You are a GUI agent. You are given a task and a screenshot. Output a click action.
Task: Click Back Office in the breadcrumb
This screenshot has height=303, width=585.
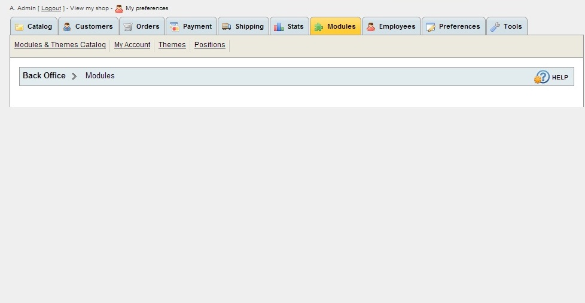coord(44,76)
